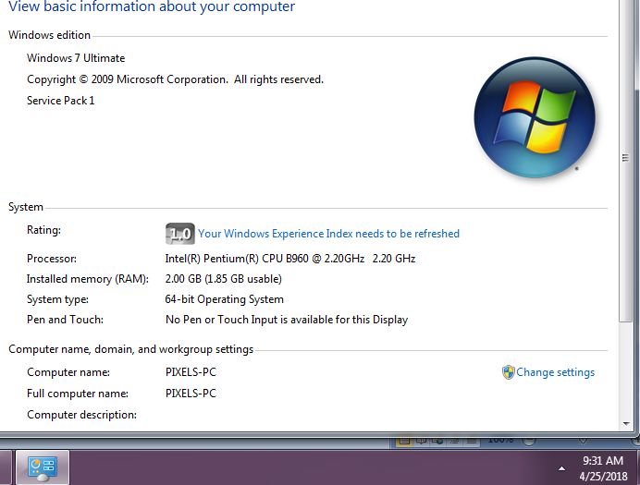Screen dimensions: 640x485
Task: Open the Control Panel taskbar button
Action: (43, 467)
